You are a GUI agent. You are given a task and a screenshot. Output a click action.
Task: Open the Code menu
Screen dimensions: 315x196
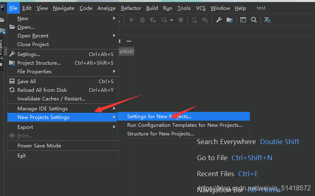click(x=86, y=8)
